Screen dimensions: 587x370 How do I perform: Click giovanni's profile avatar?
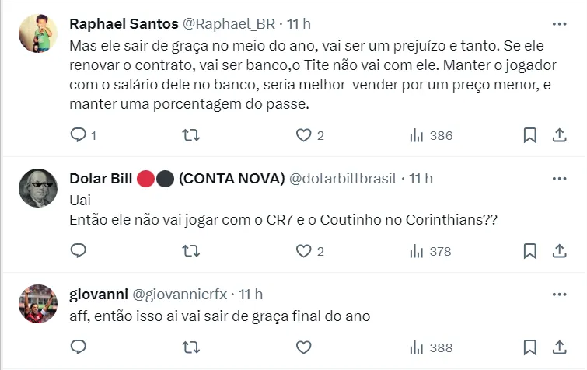point(37,304)
